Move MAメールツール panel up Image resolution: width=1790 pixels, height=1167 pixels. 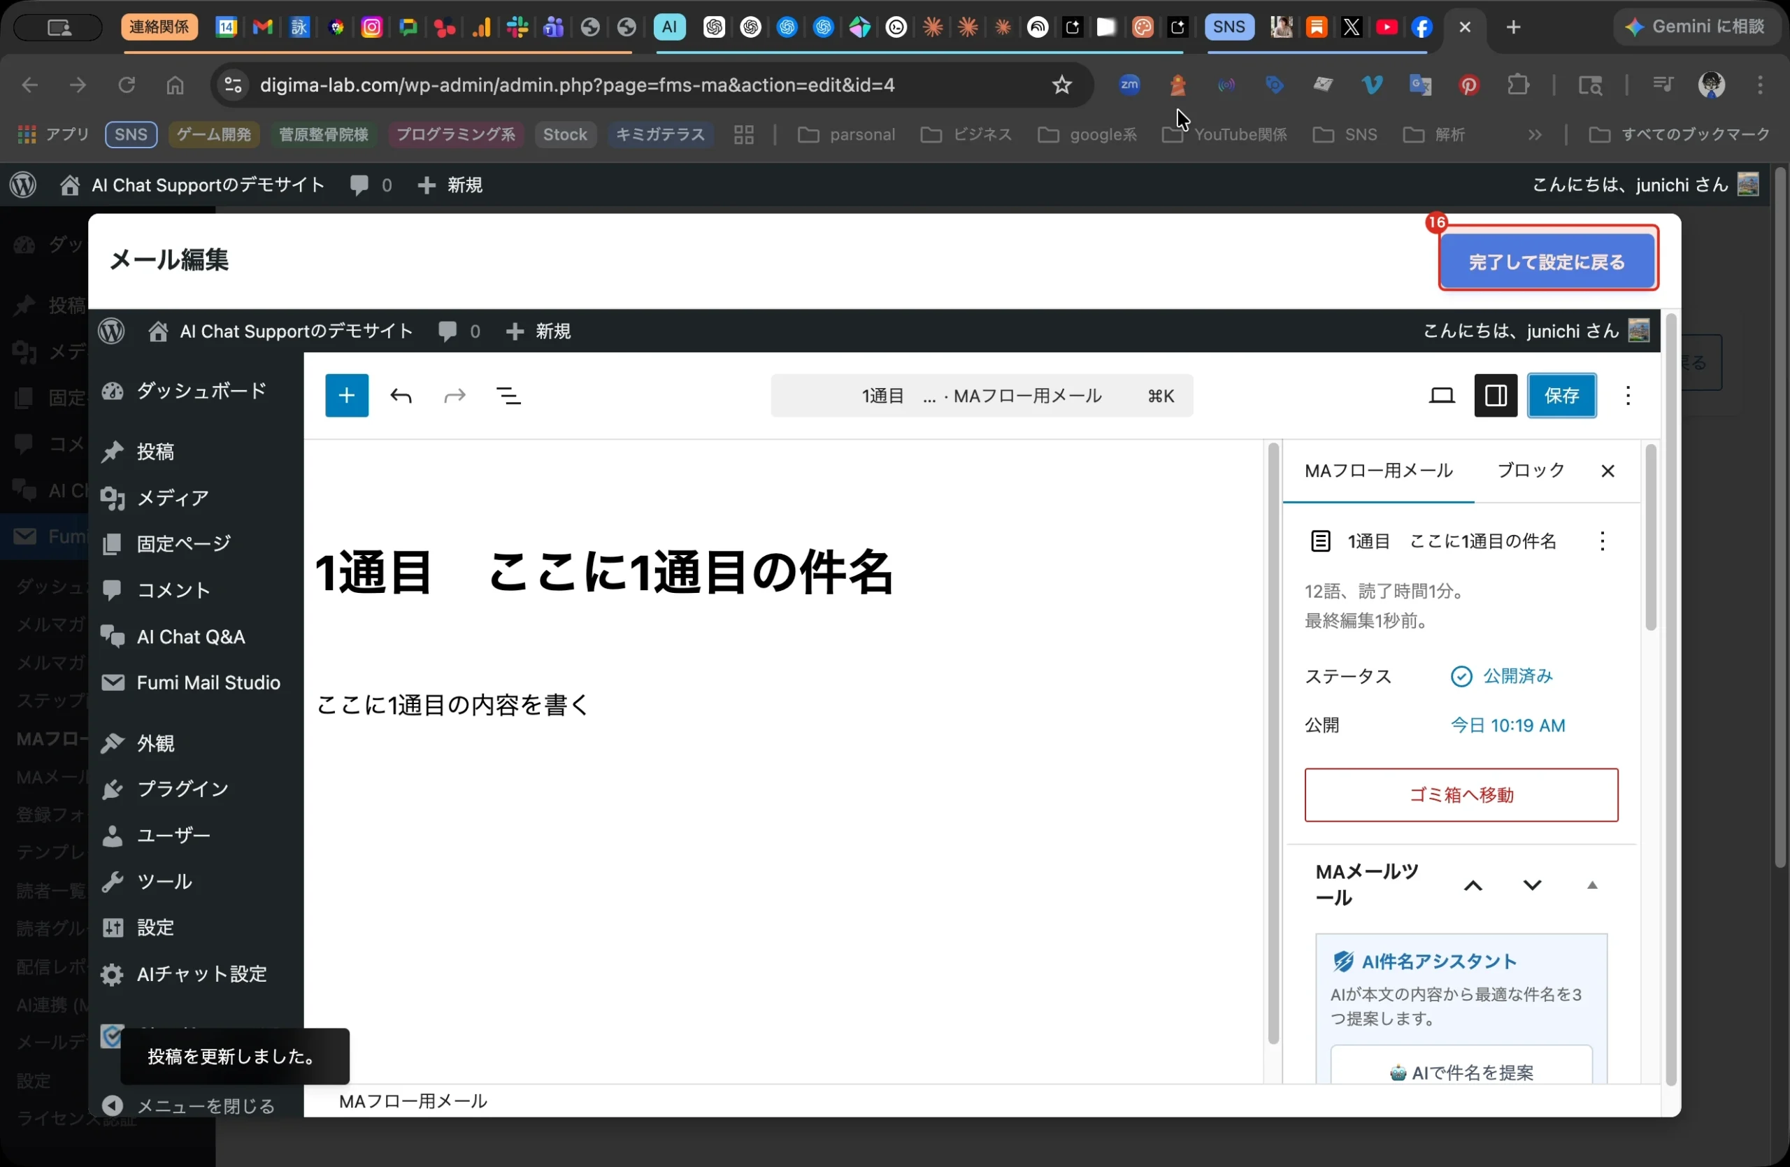coord(1473,885)
